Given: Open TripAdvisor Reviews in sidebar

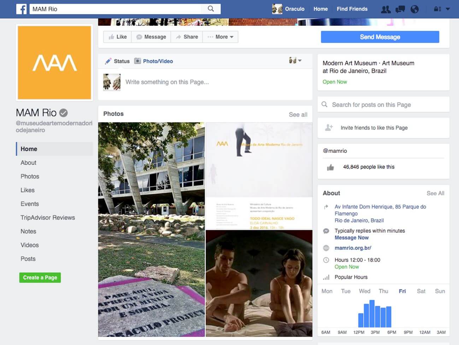Looking at the screenshot, I should (x=48, y=218).
